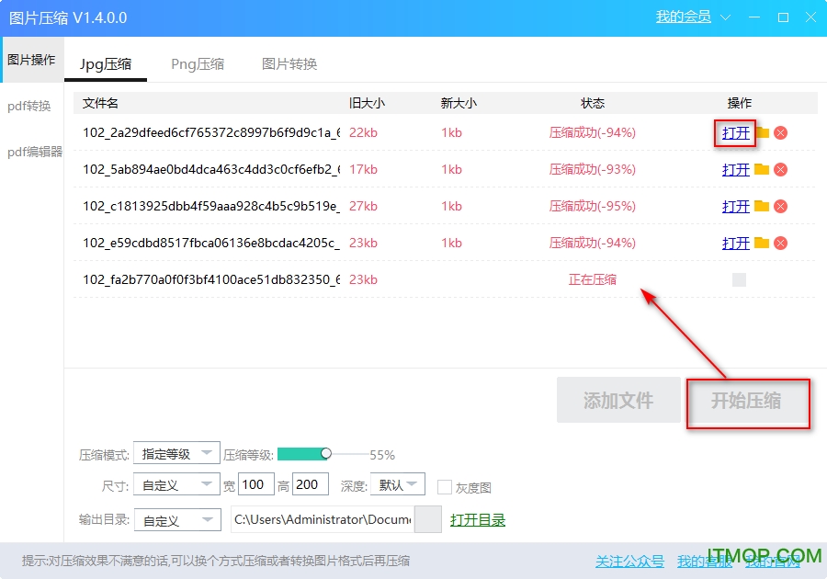827x579 pixels.
Task: Switch to the 图片转换 tab
Action: click(289, 64)
